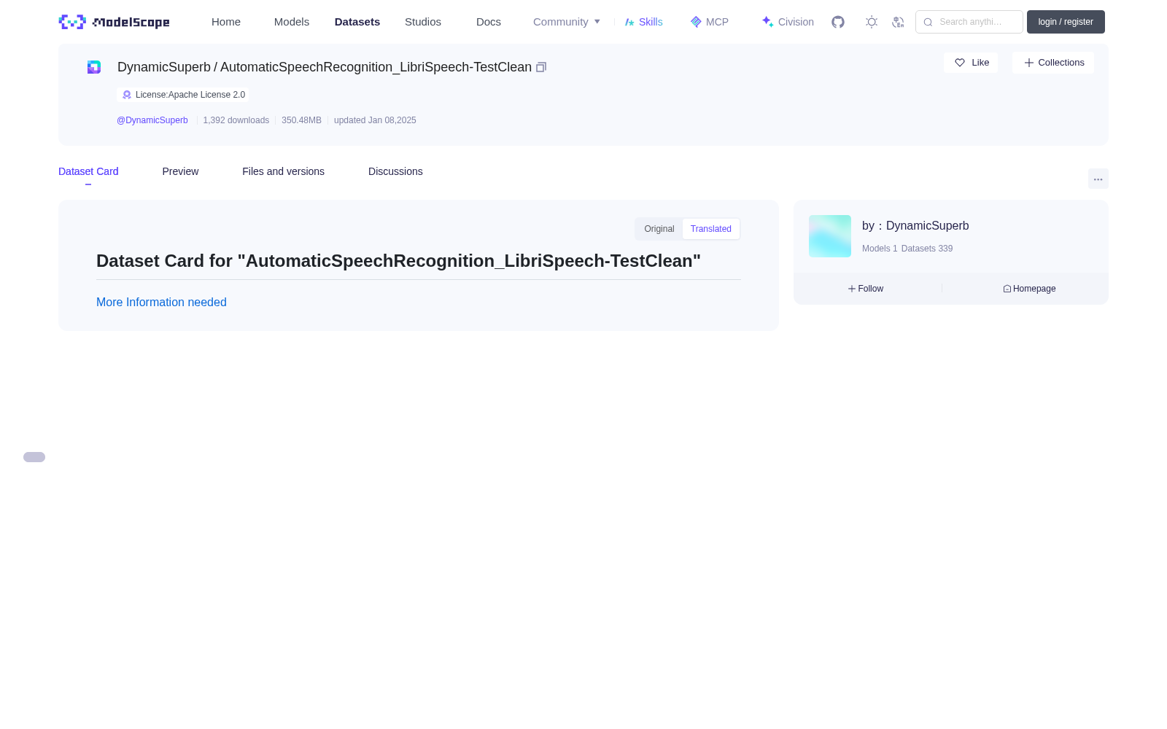
Task: Open the Civision page
Action: coord(788,22)
